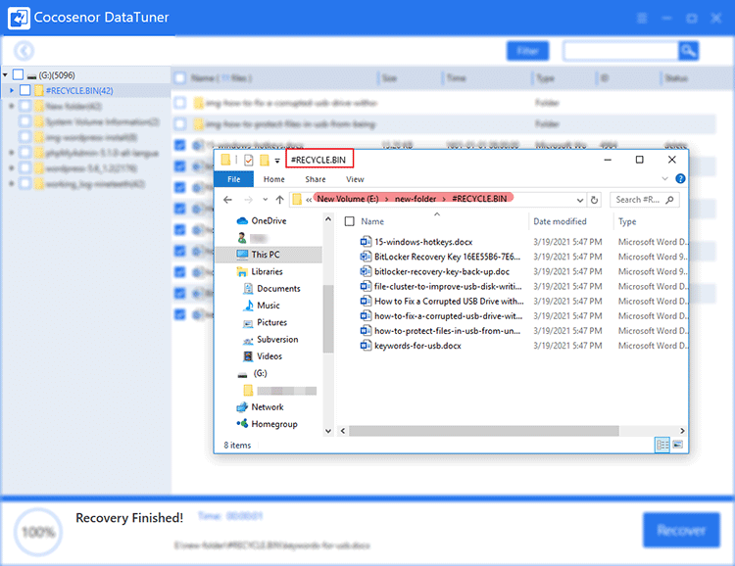
Task: Uncheck the 15-windows-hotkeys row checkbox in DataTuner
Action: 180,145
